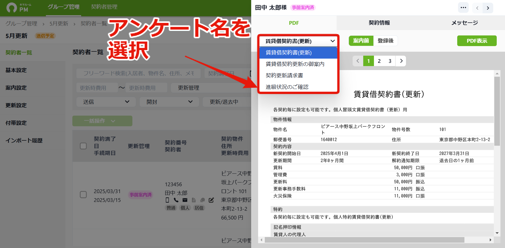The image size is (505, 248).
Task: Go to next PDF page arrow
Action: tap(401, 61)
